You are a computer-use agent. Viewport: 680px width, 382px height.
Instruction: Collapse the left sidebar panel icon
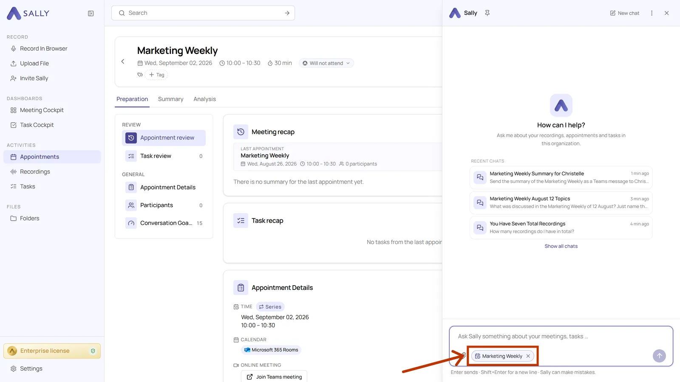pyautogui.click(x=91, y=14)
